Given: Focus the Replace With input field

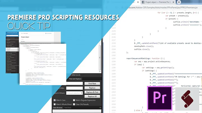Looking at the screenshot, I should [x=74, y=88].
